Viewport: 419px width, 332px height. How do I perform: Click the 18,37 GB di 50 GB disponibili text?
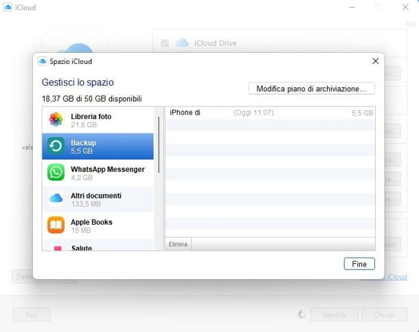pos(92,99)
